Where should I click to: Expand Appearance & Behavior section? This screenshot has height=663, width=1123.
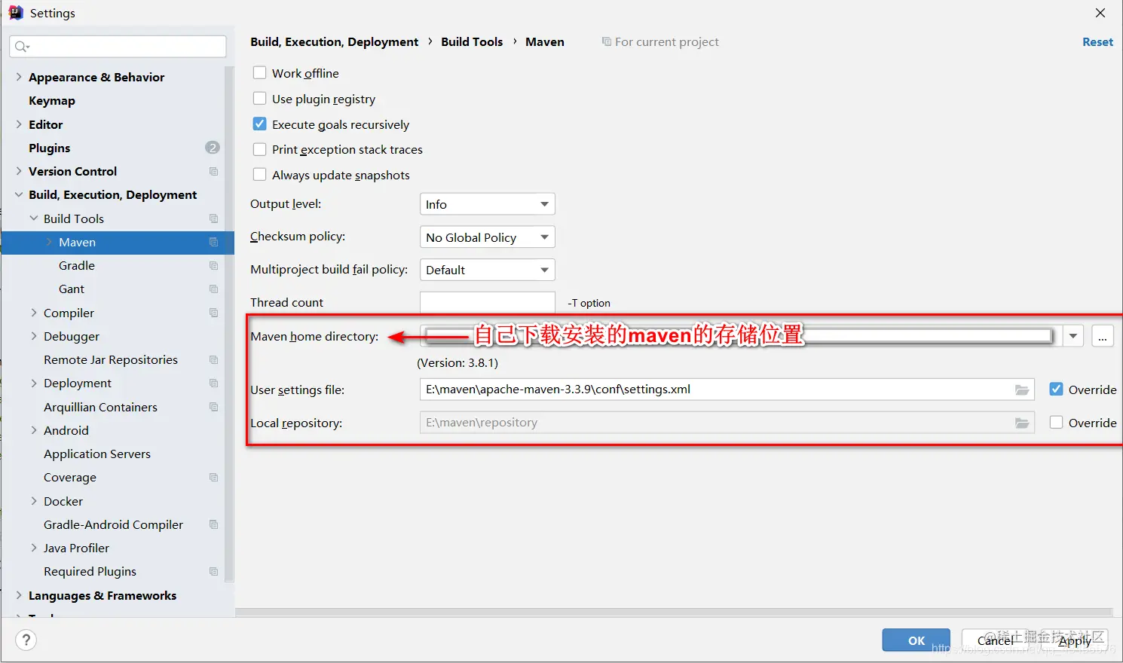coord(19,77)
